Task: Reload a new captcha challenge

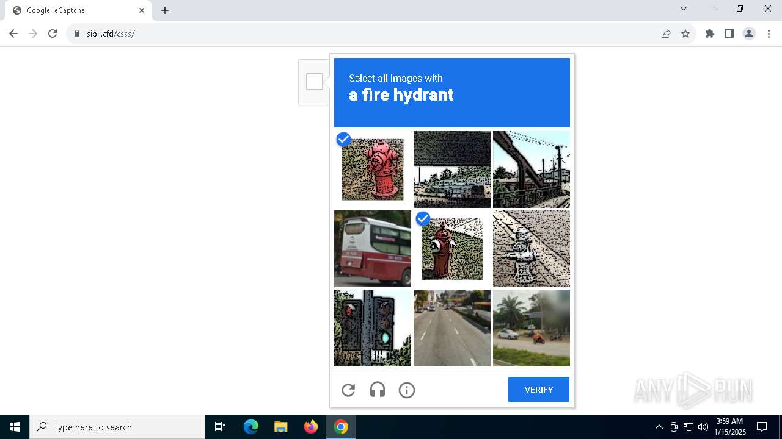Action: coord(348,390)
